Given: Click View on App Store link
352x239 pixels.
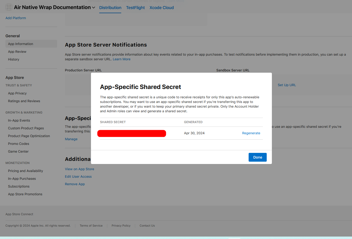Looking at the screenshot, I should click(80, 169).
